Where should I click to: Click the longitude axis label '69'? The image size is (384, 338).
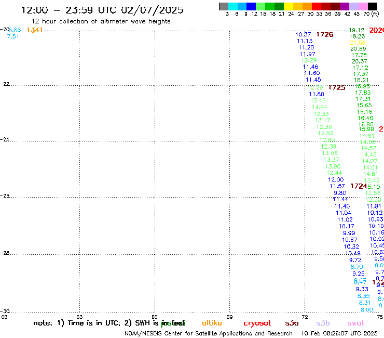pyautogui.click(x=229, y=317)
